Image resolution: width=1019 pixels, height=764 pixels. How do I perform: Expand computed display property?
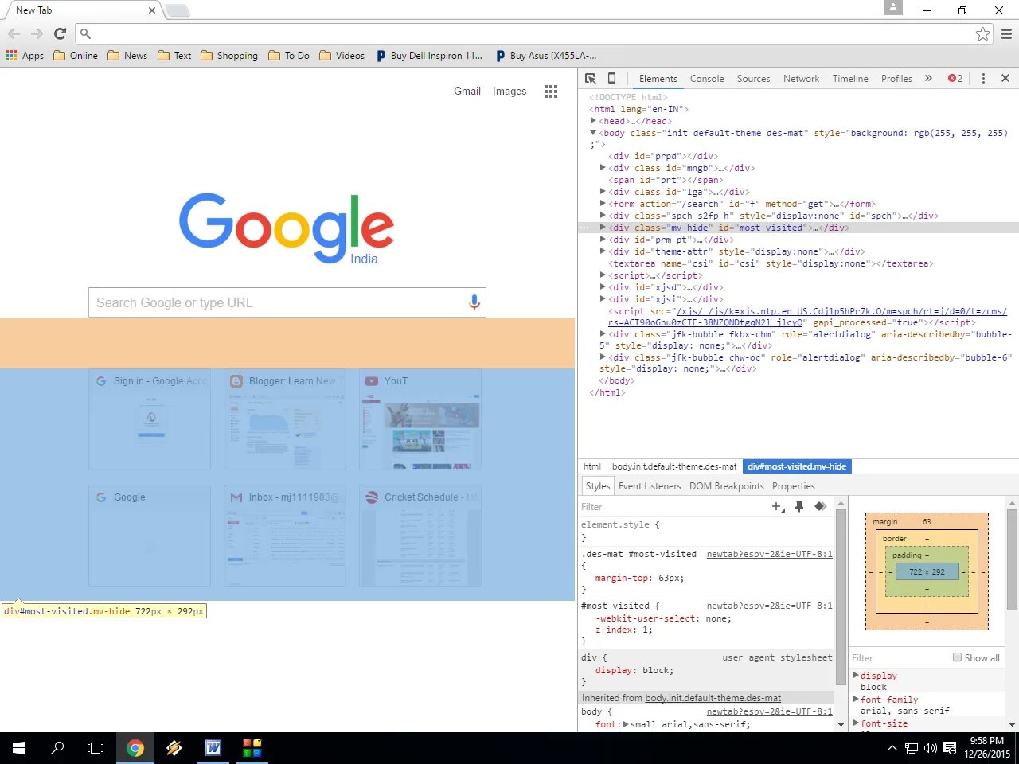pos(856,675)
